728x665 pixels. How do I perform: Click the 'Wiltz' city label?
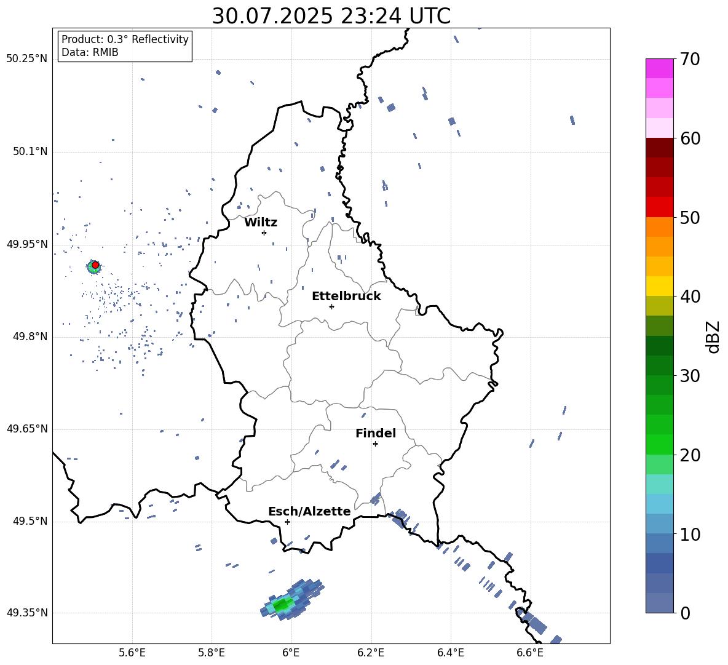click(261, 223)
